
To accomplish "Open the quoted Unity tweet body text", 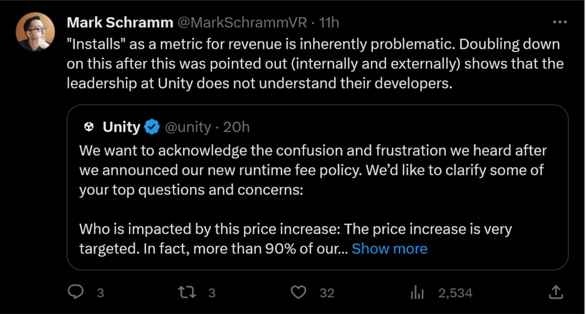I will click(x=312, y=171).
